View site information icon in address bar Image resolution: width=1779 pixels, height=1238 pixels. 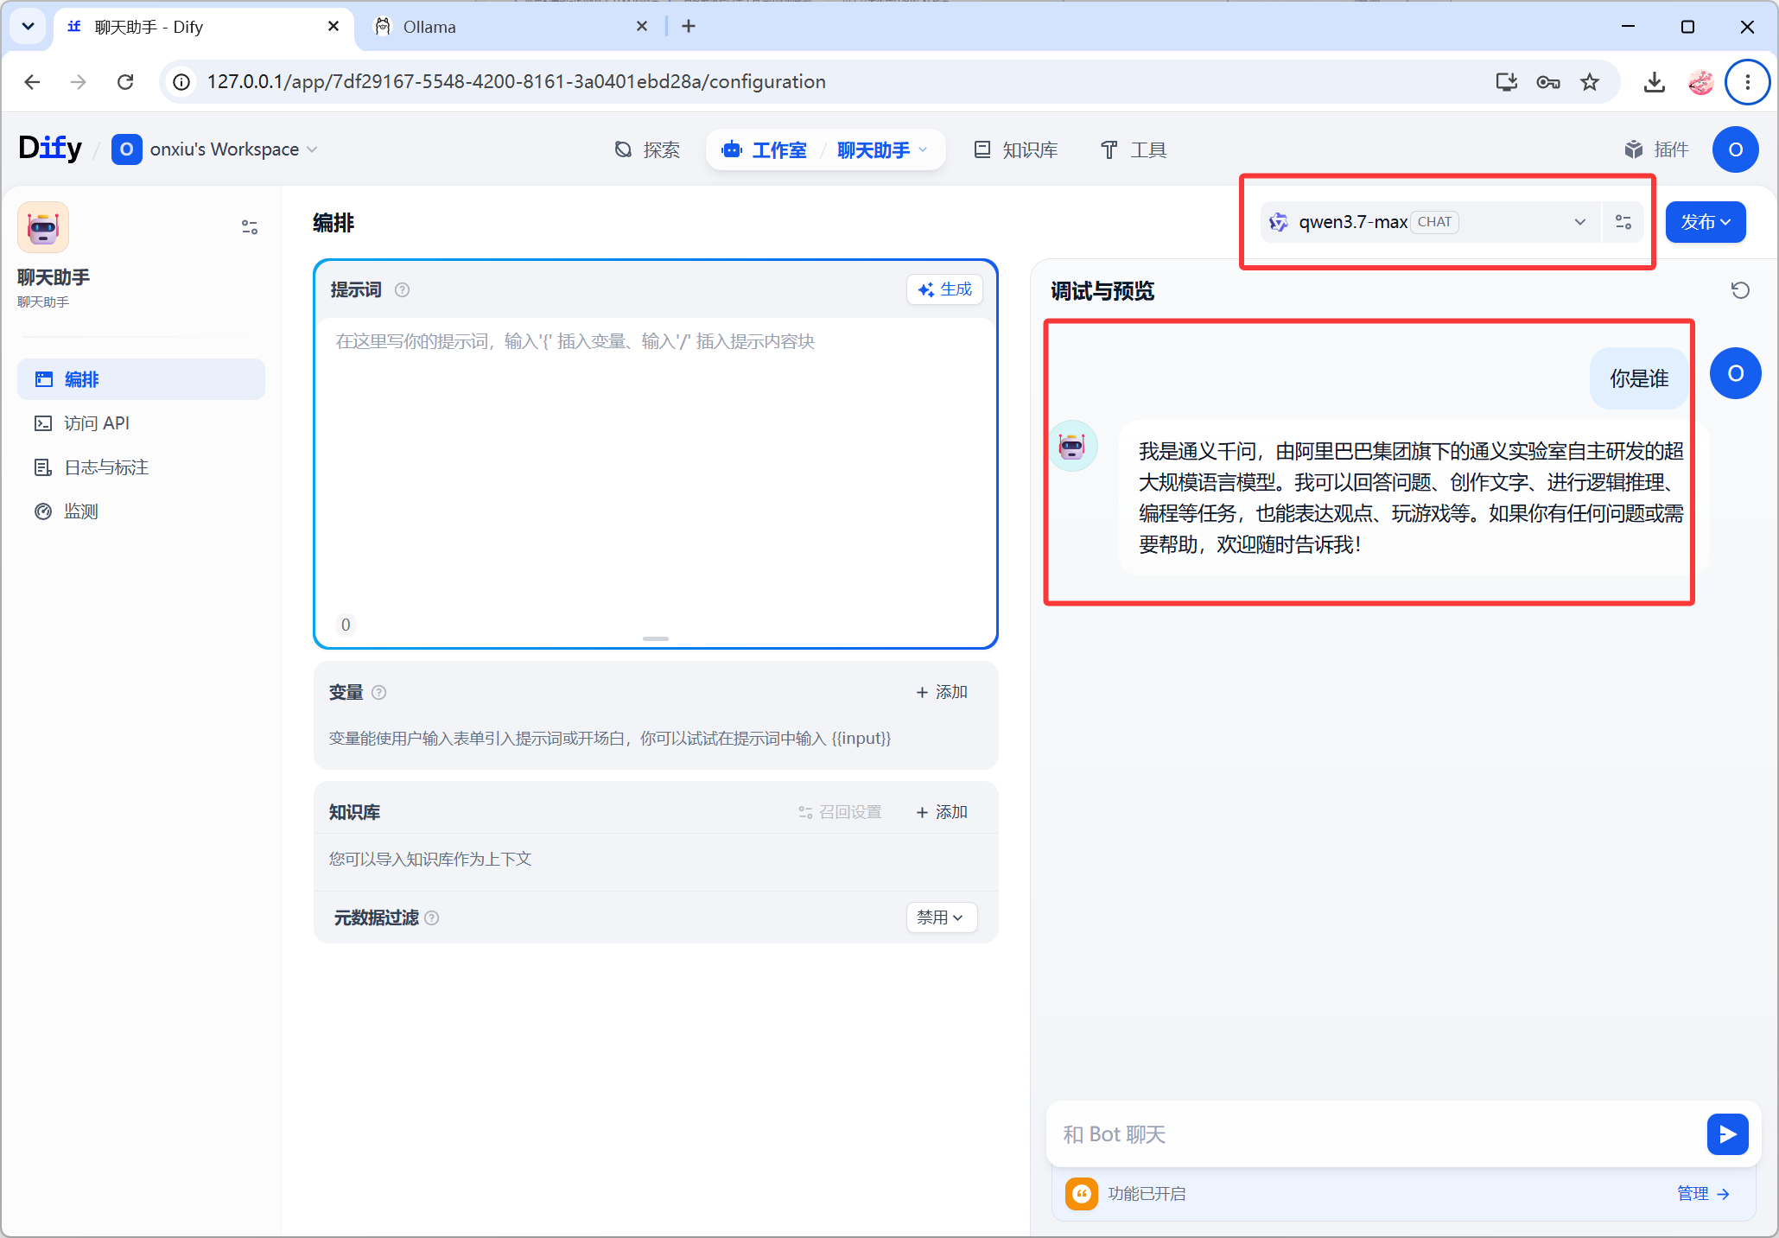pyautogui.click(x=181, y=81)
